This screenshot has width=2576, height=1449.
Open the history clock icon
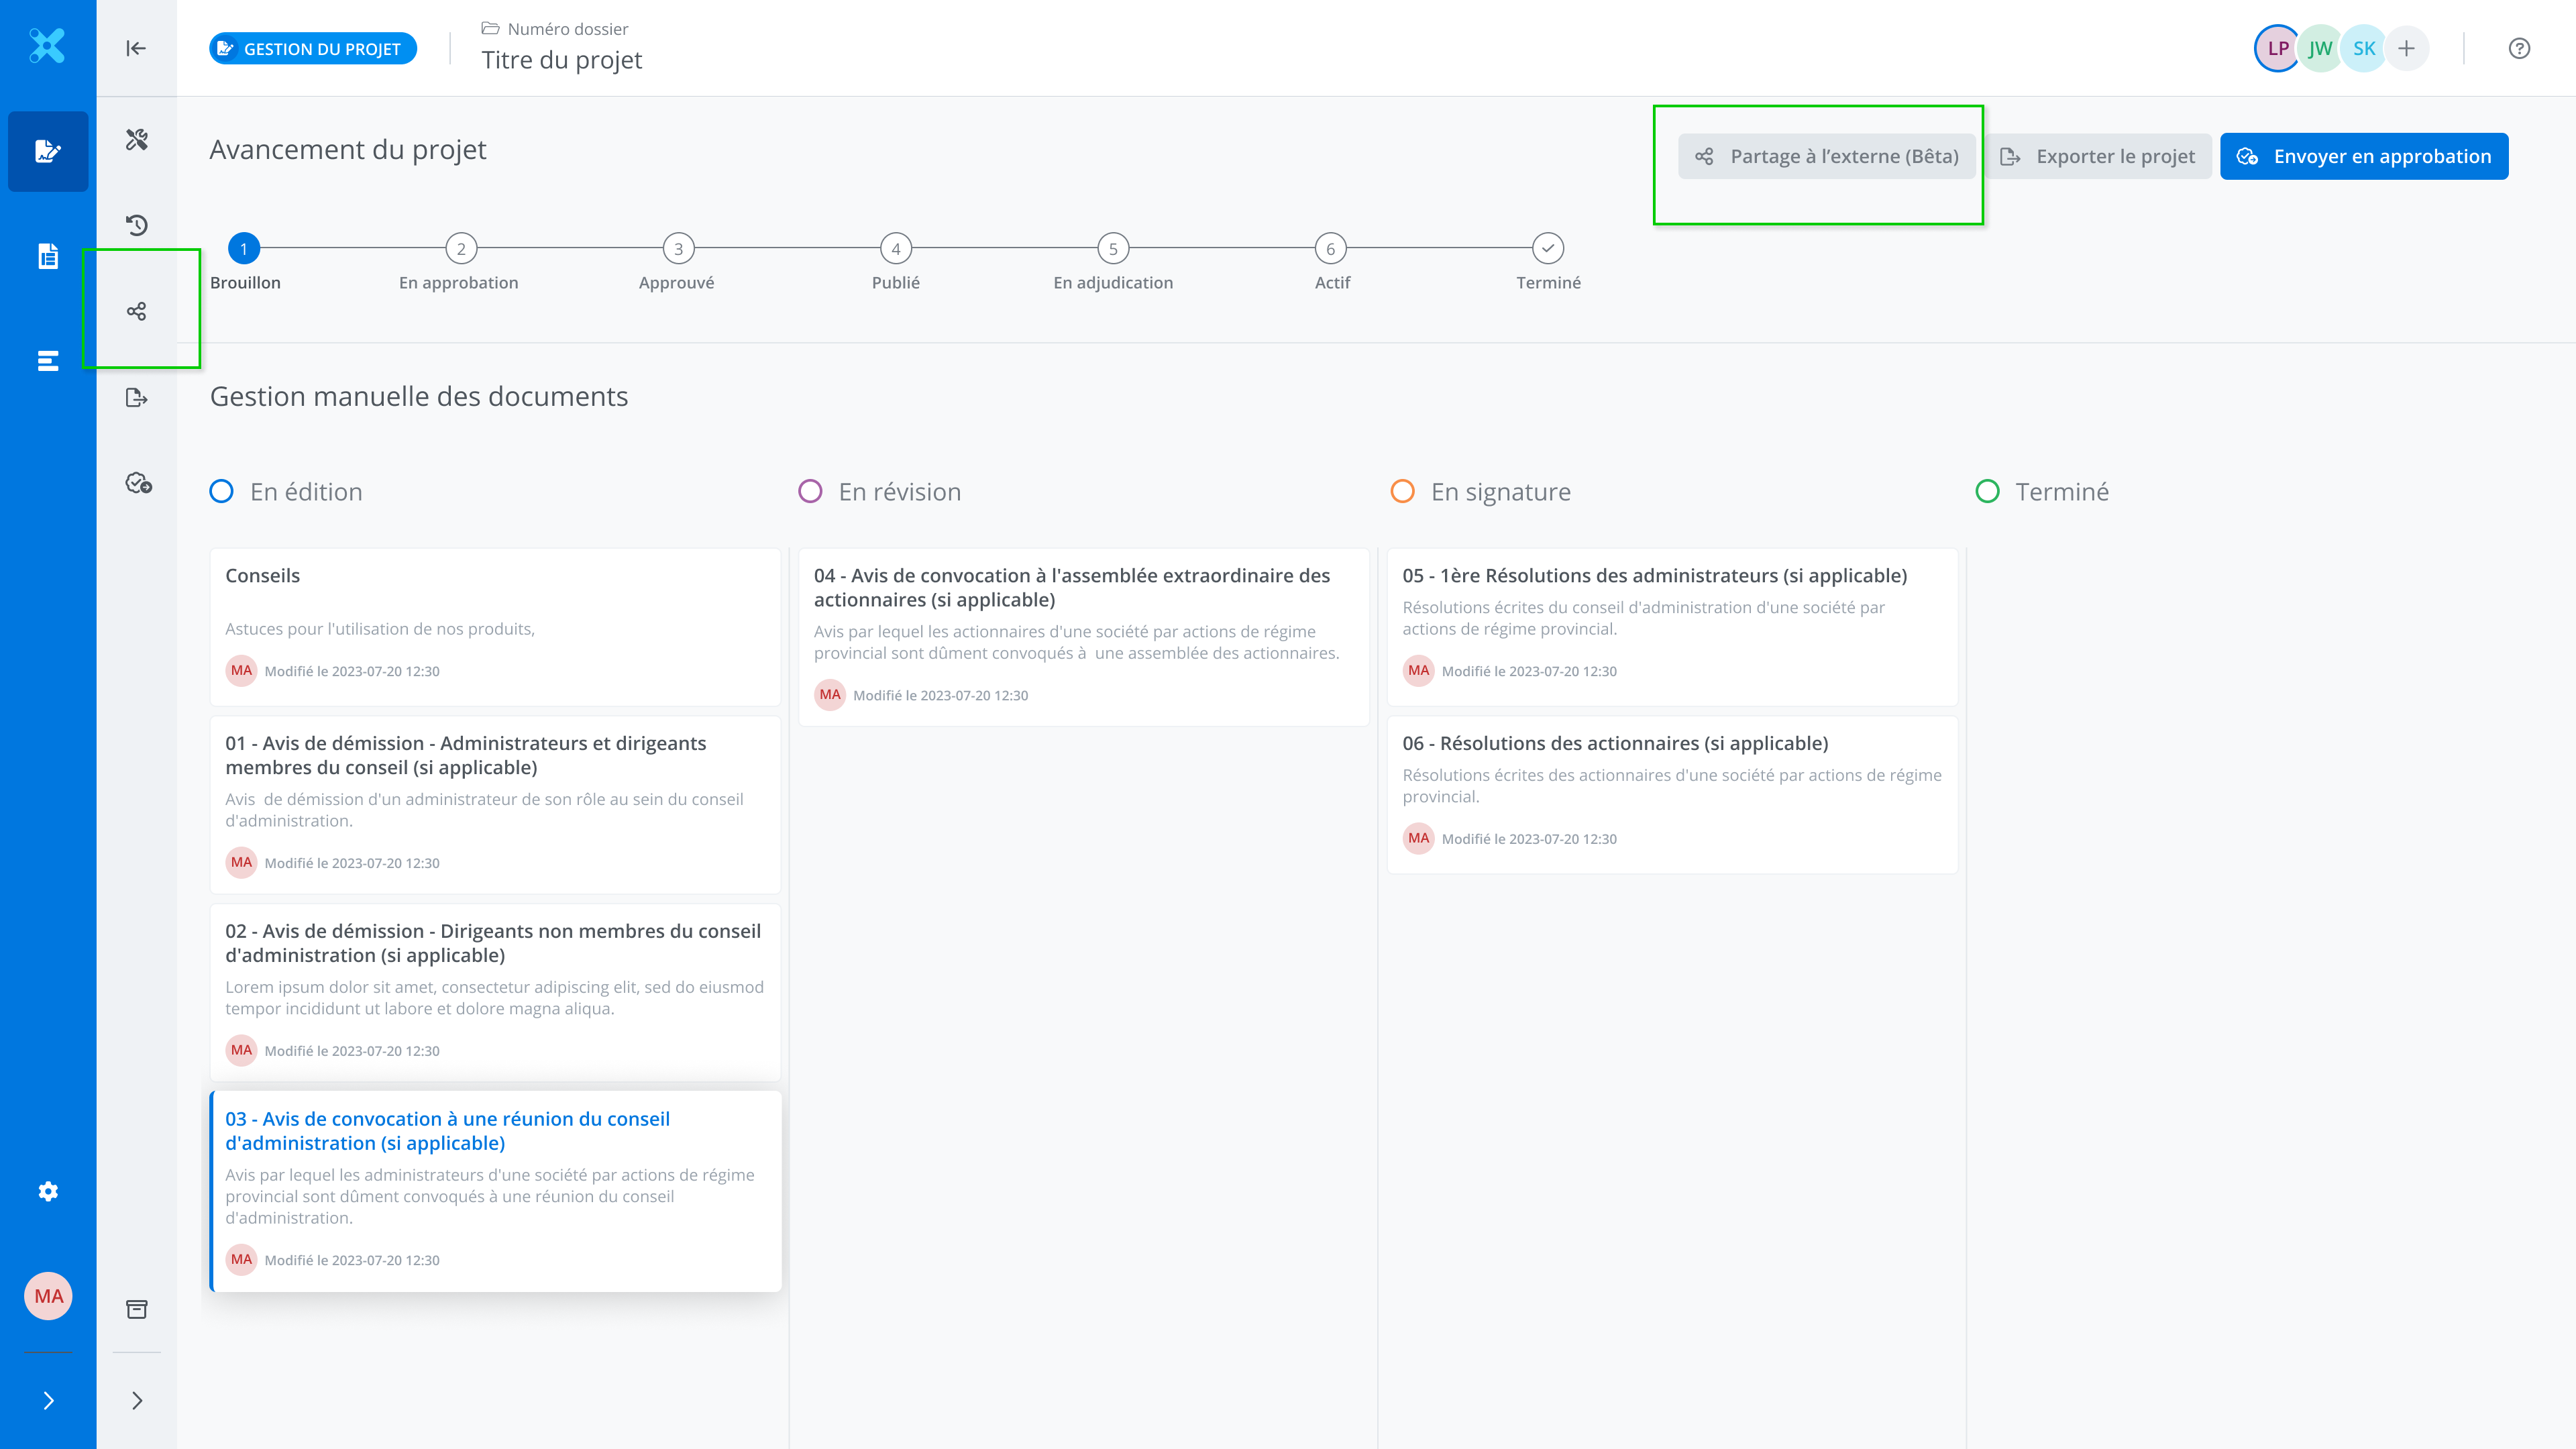point(137,225)
